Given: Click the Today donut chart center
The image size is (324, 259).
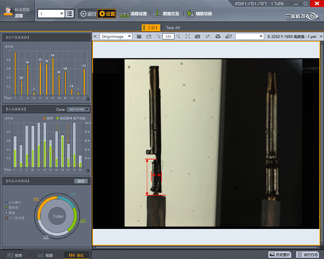Looking at the screenshot, I should click(x=58, y=216).
